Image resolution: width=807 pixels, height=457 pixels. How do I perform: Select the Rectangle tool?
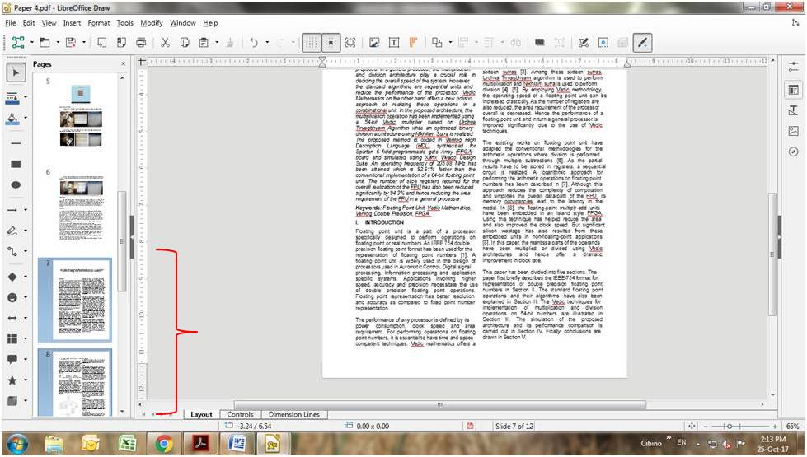[16, 164]
